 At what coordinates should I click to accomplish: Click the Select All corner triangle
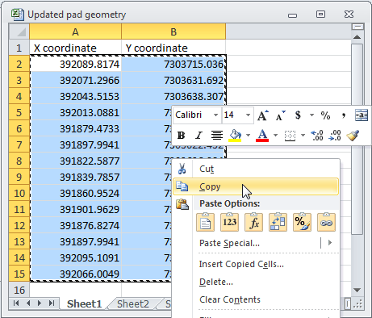(x=19, y=31)
